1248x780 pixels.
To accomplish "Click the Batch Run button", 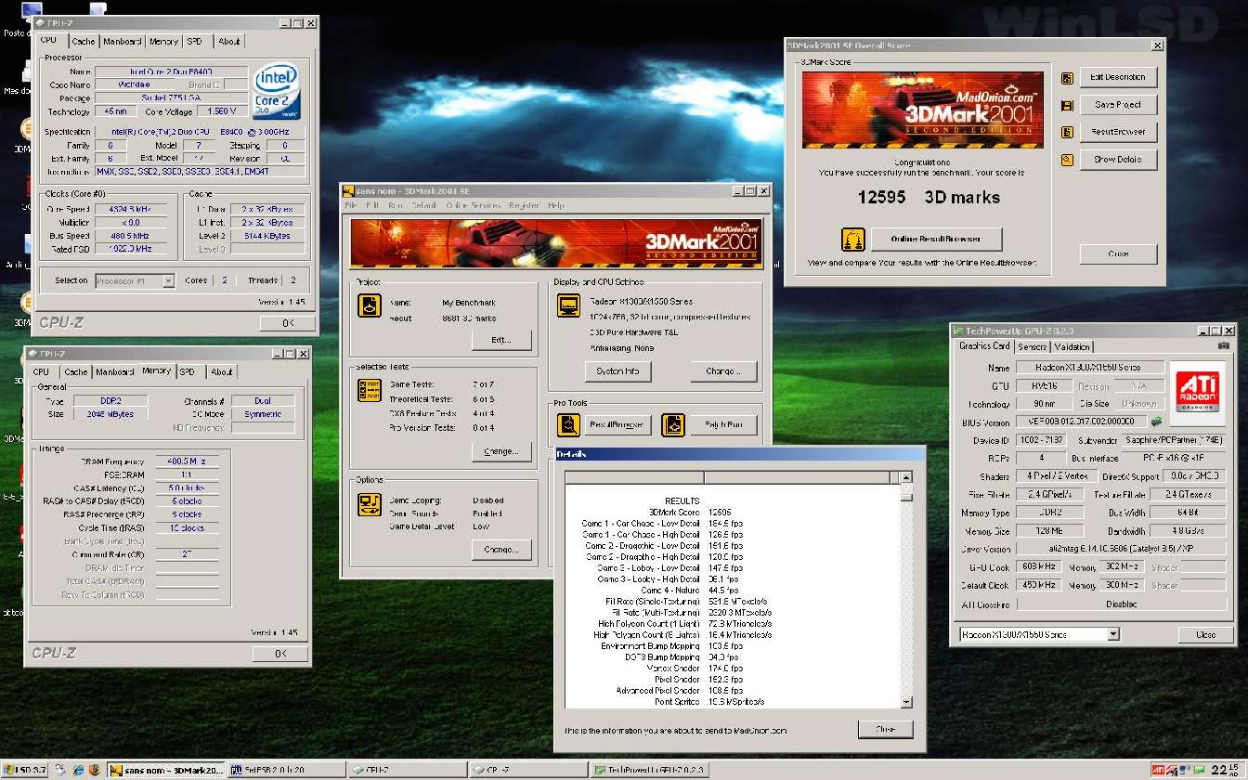I will [x=722, y=425].
